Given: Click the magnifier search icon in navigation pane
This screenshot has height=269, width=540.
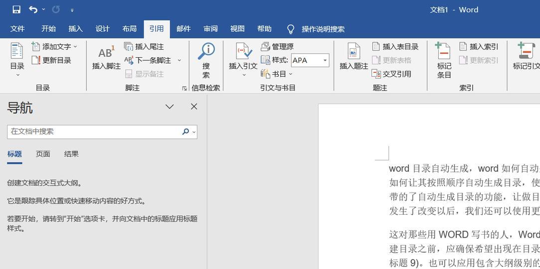Looking at the screenshot, I should (x=185, y=132).
